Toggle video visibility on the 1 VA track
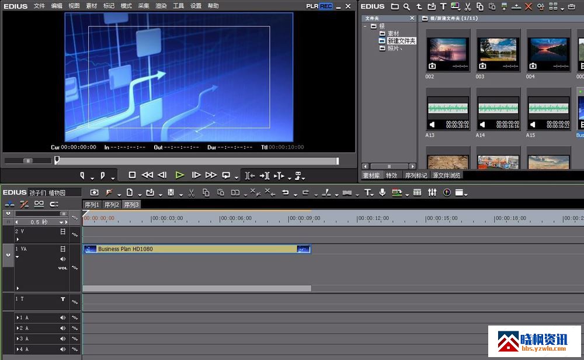The width and height of the screenshot is (584, 360). 62,248
